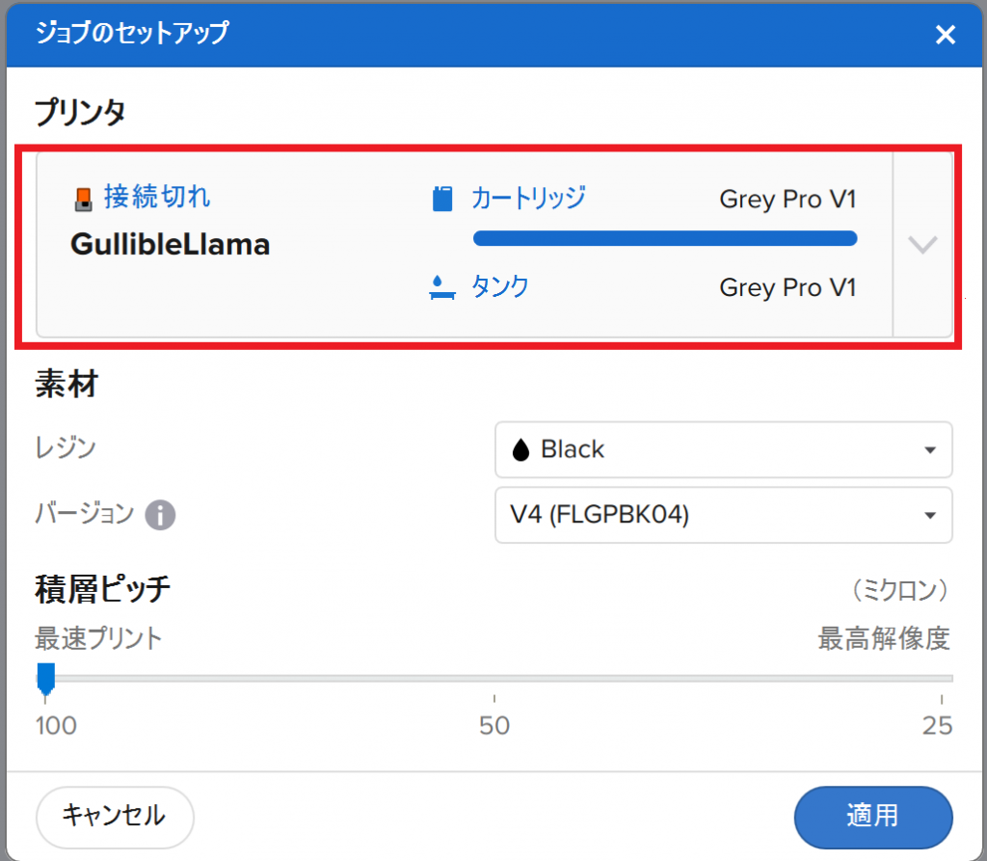The image size is (987, 861).
Task: Click the resin tank icon
Action: tap(440, 287)
